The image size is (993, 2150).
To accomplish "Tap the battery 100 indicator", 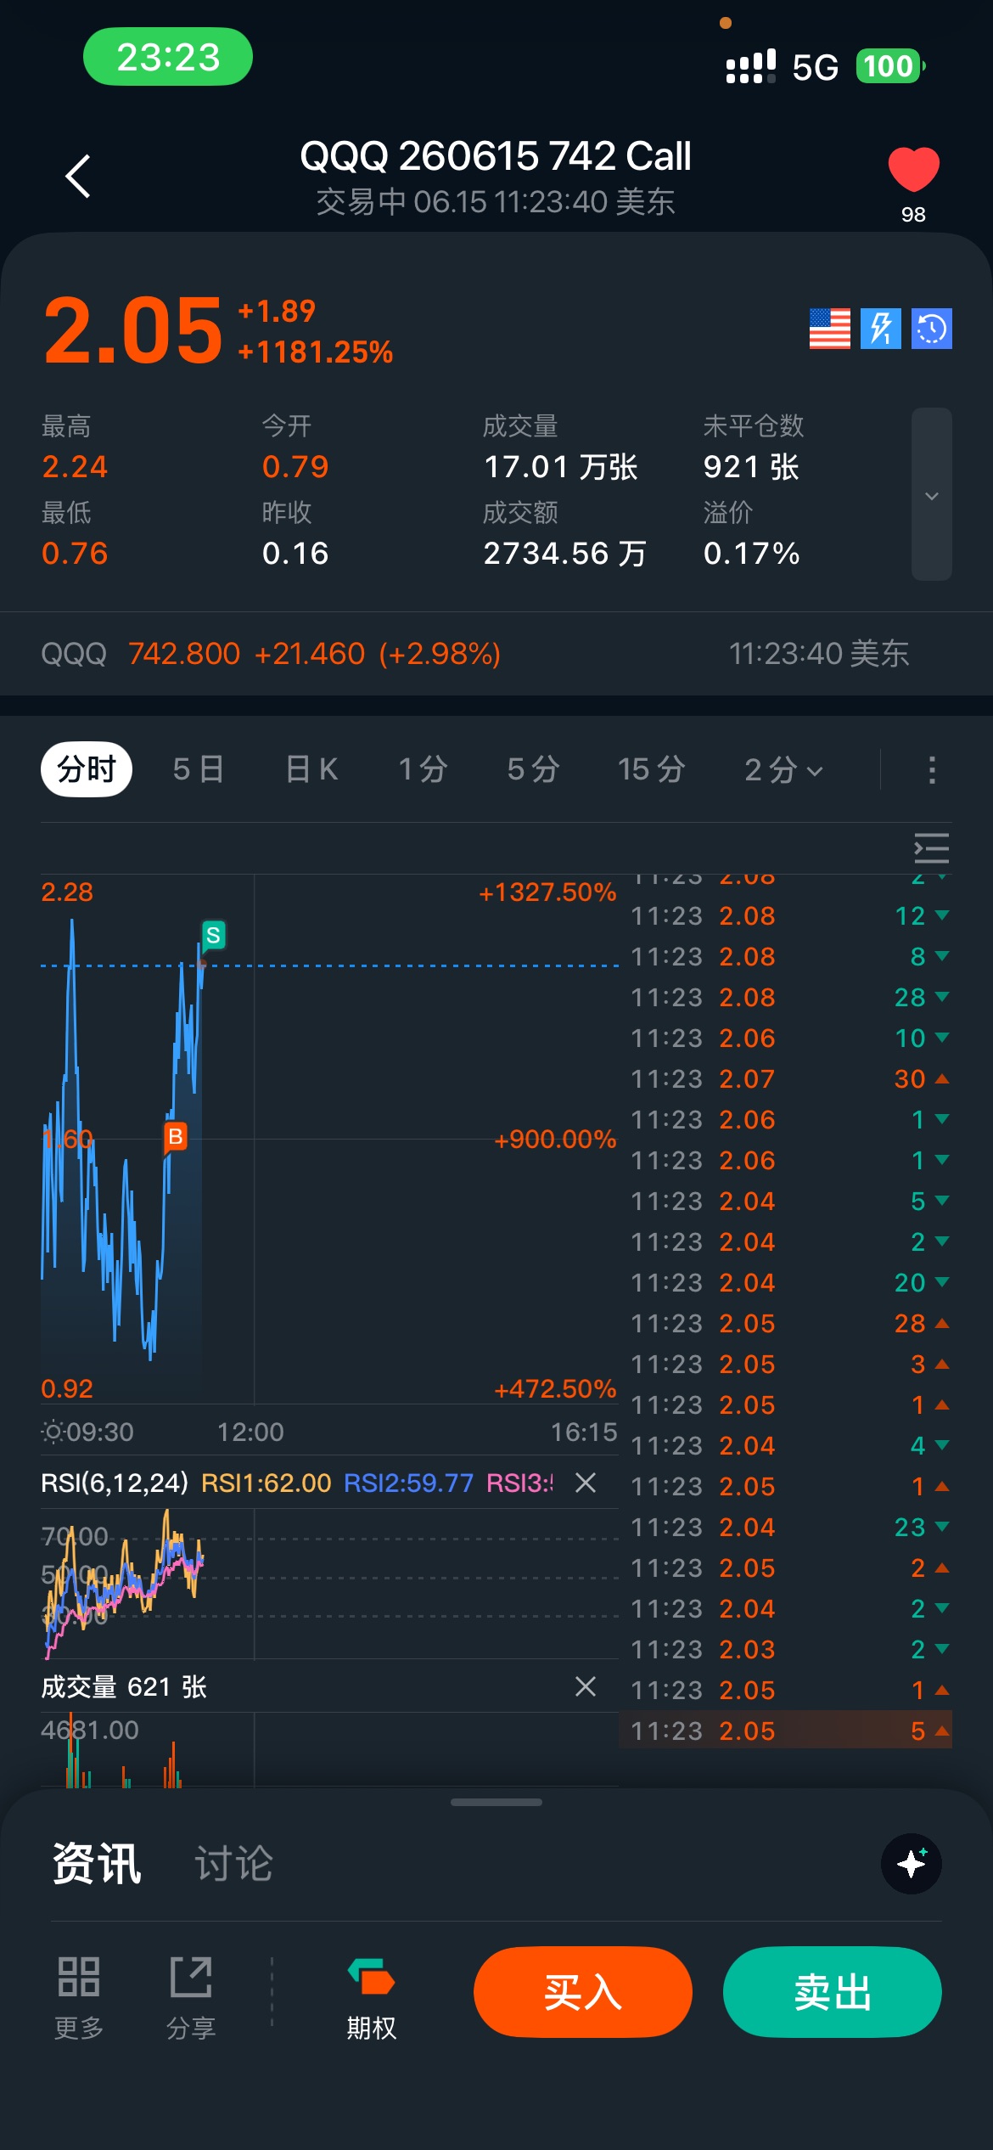I will (889, 66).
